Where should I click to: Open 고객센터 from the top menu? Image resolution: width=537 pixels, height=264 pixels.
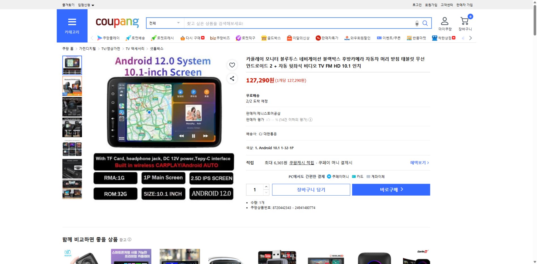tap(447, 5)
